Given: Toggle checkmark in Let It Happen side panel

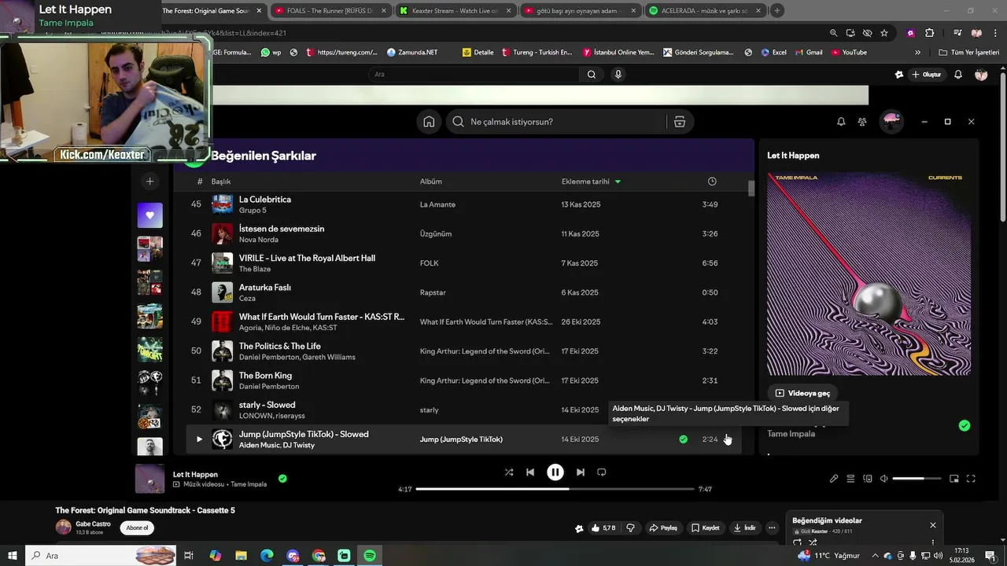Looking at the screenshot, I should [965, 426].
